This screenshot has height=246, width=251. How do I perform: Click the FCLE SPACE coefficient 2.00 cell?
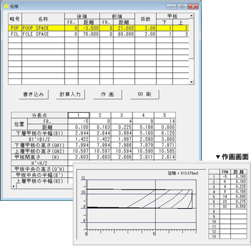click(146, 34)
